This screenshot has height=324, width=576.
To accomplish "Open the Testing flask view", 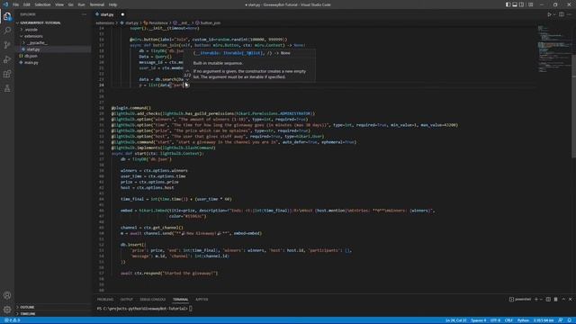I will pos(7,88).
